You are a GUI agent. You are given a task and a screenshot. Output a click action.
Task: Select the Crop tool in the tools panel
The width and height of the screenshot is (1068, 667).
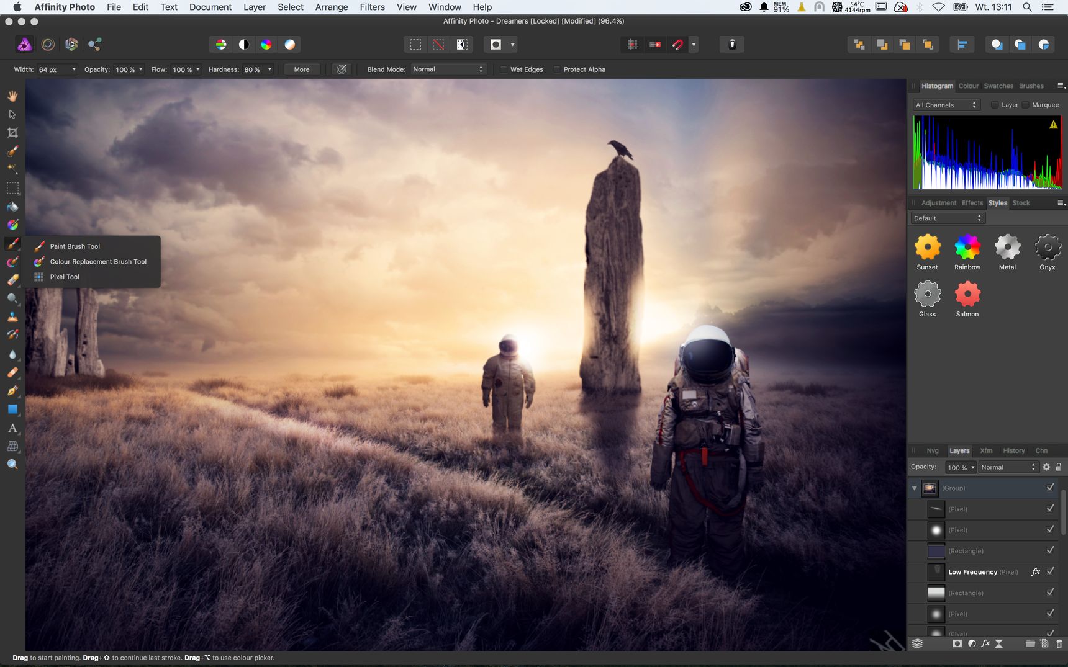(12, 133)
